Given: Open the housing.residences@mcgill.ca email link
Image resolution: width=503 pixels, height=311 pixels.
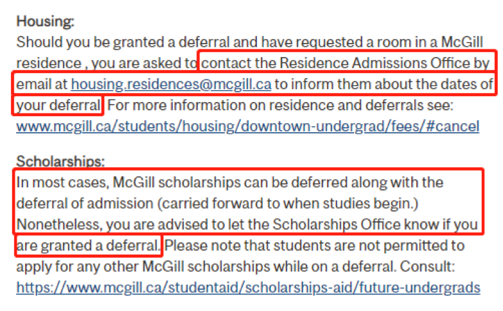Looking at the screenshot, I should pos(171,85).
